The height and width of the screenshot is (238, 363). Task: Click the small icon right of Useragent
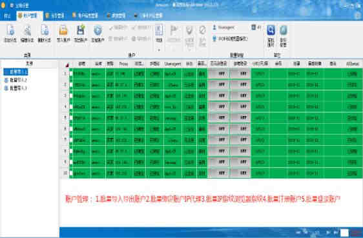click(253, 27)
